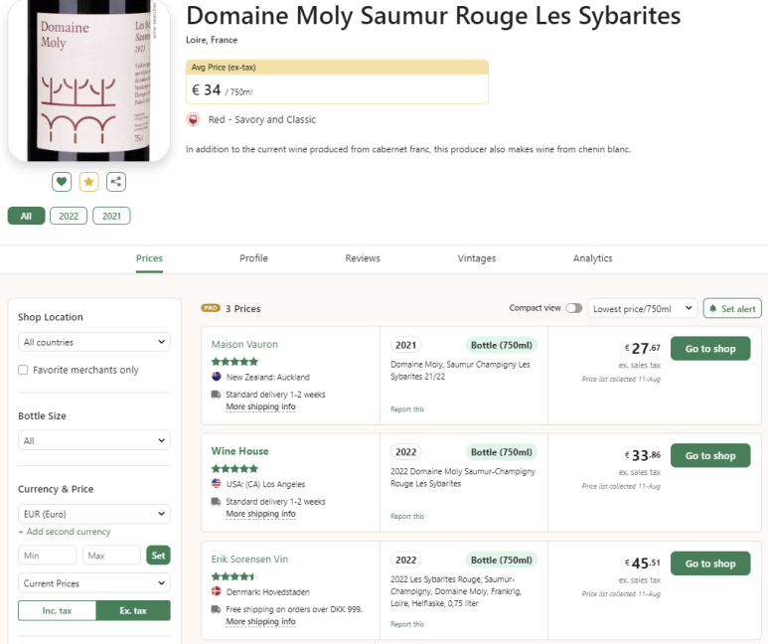Open Add second currency link
Screen dimensions: 768x644
pyautogui.click(x=65, y=532)
